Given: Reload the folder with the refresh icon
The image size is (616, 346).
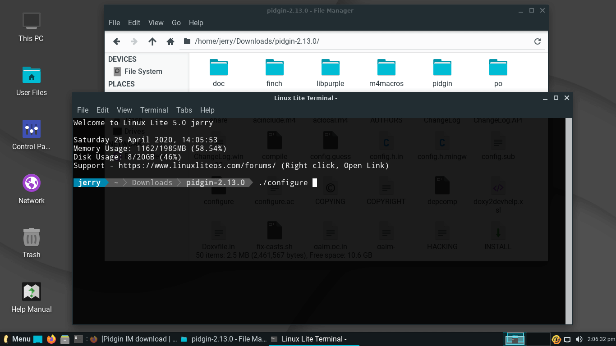Looking at the screenshot, I should [x=537, y=41].
